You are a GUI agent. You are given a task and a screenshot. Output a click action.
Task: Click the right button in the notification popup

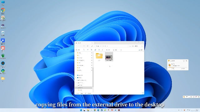click(183, 68)
